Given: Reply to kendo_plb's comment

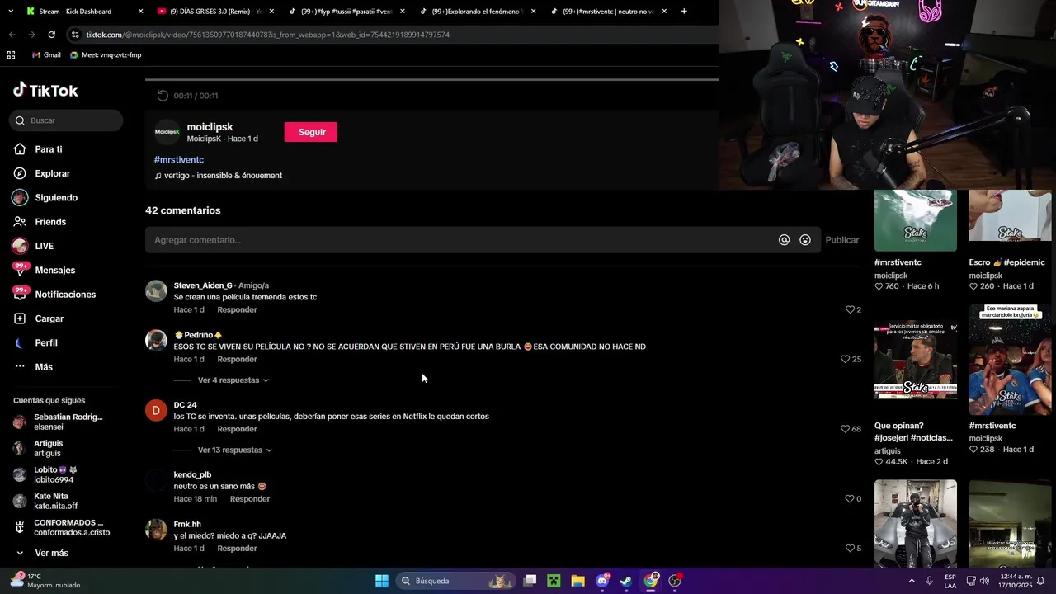Looking at the screenshot, I should (x=250, y=498).
